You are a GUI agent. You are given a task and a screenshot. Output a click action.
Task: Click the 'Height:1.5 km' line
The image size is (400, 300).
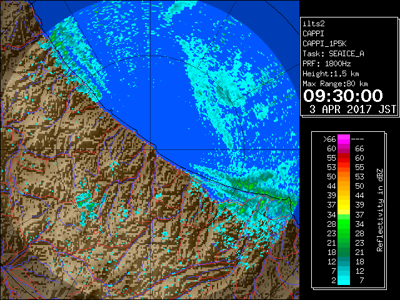coord(331,74)
